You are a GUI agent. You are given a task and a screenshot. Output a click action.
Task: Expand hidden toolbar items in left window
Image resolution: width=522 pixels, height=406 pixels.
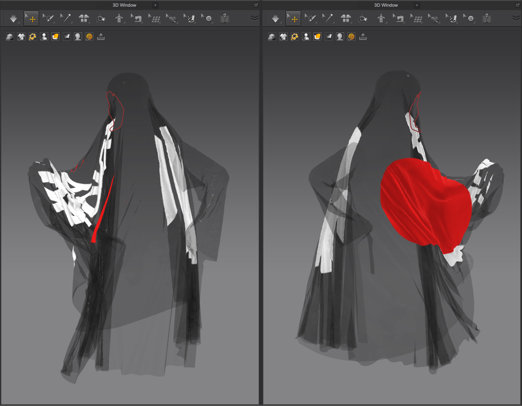(254, 18)
